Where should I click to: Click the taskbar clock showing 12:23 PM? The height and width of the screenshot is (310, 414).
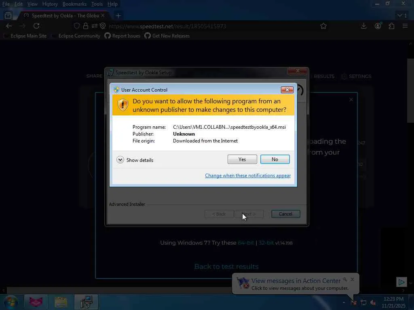(x=393, y=302)
